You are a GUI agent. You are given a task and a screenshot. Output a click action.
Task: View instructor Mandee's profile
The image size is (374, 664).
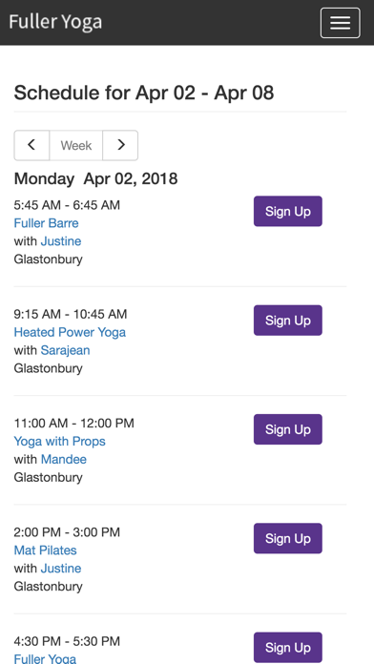[64, 460]
